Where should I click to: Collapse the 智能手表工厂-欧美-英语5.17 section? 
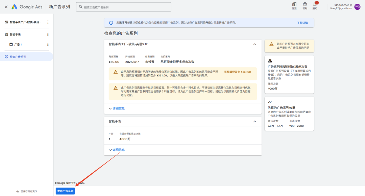254,44
